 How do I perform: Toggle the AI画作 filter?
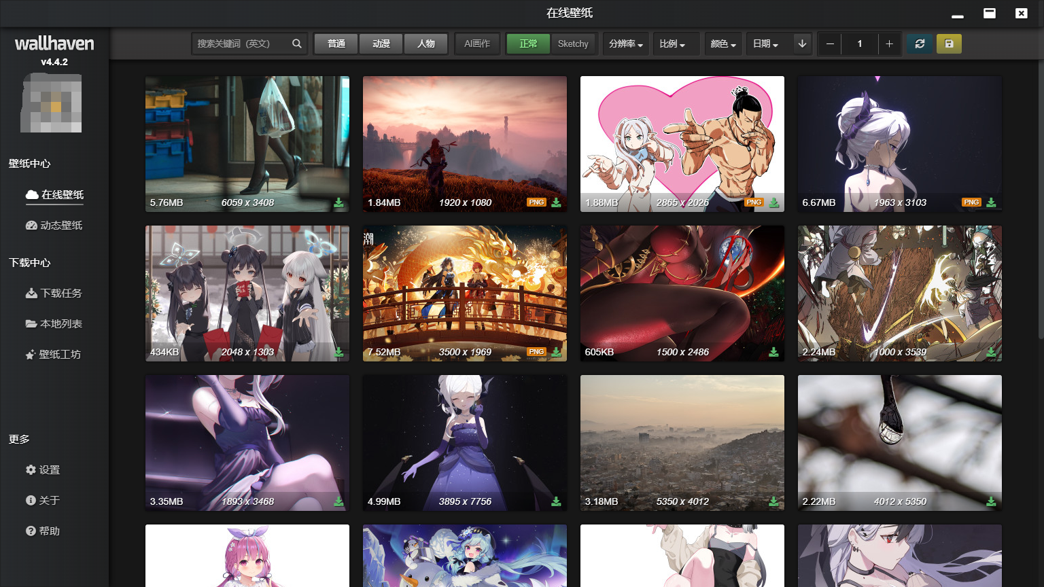click(x=477, y=43)
